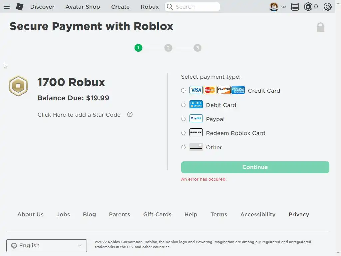Click the American Express logo

238,90
